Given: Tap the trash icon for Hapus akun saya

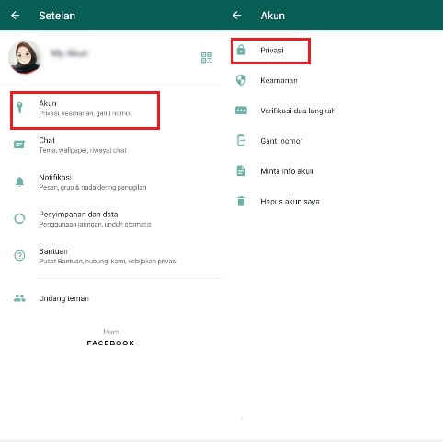Looking at the screenshot, I should pyautogui.click(x=241, y=201).
